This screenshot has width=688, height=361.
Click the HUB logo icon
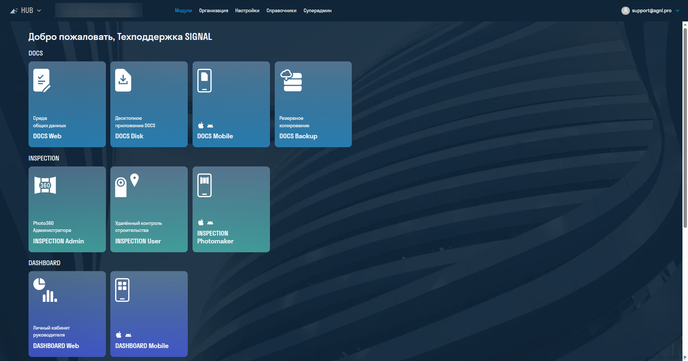pos(14,11)
